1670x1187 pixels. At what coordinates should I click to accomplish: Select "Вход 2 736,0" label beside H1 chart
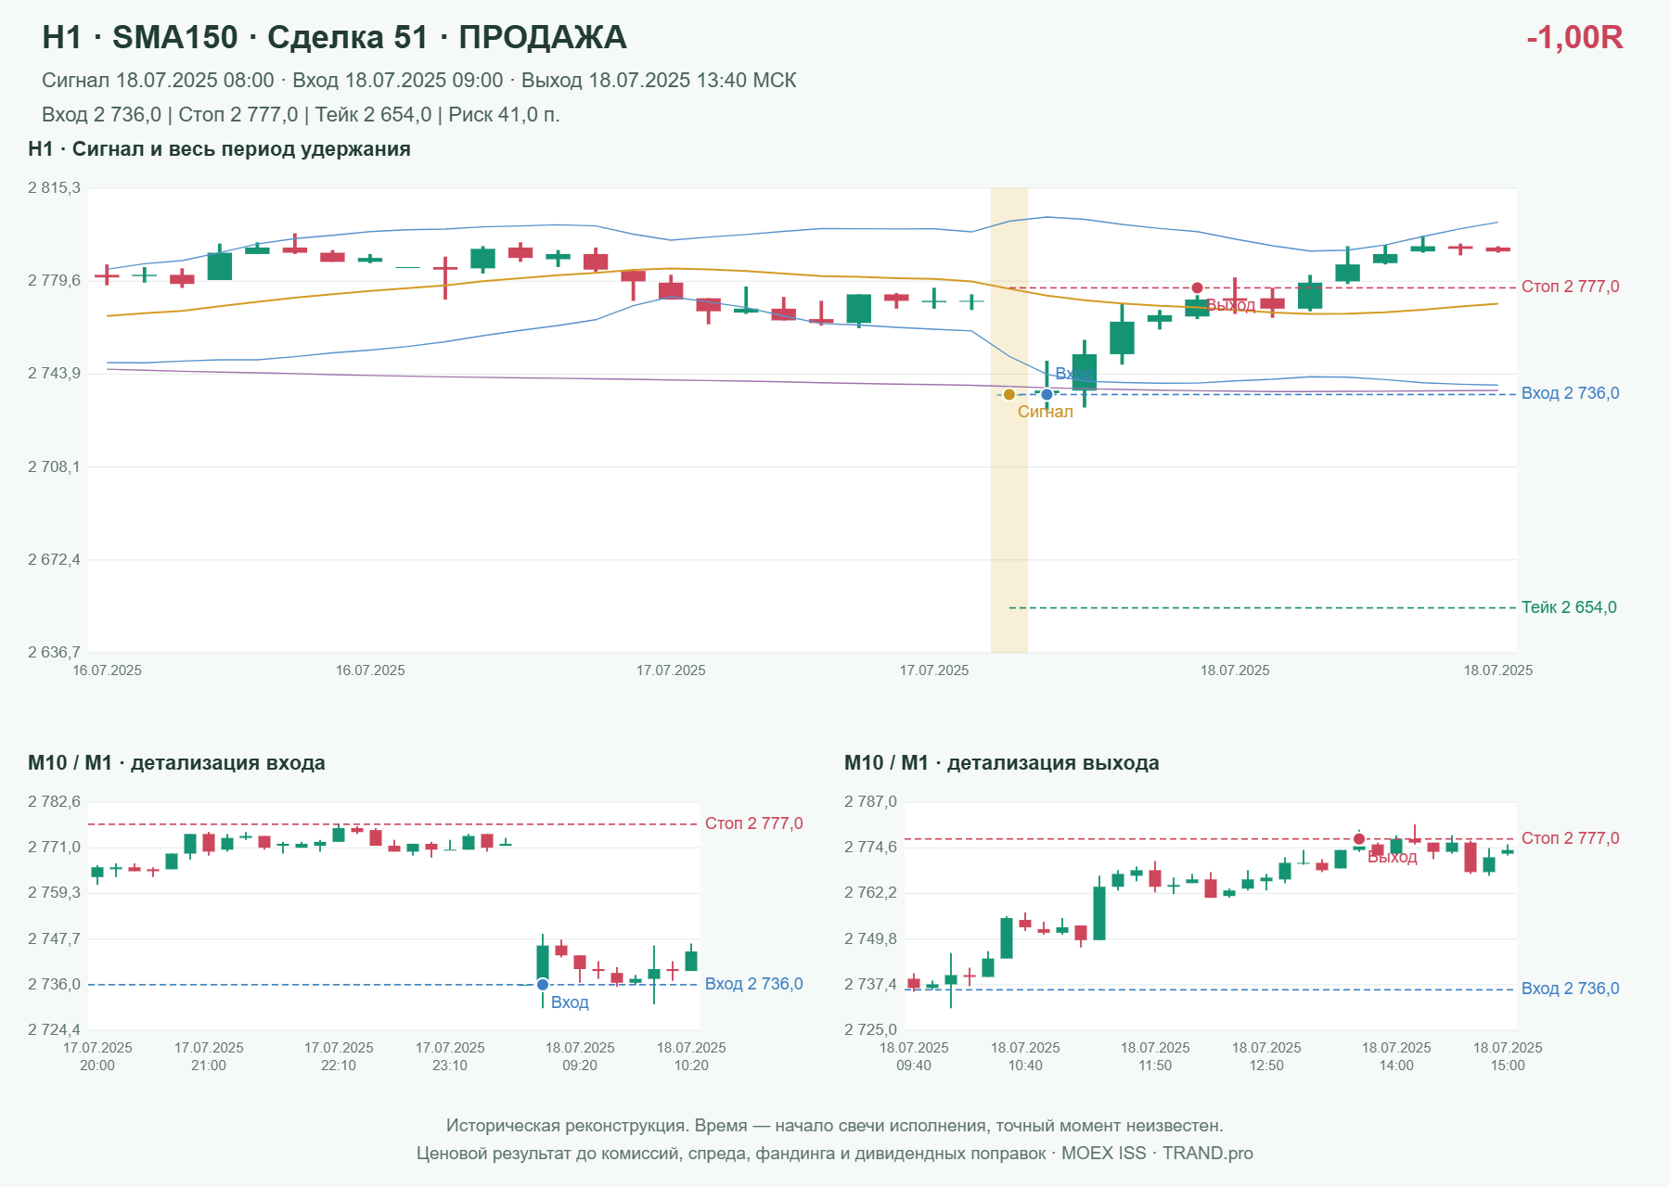[x=1571, y=393]
